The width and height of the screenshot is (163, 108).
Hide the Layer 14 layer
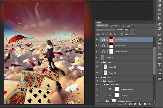click(x=97, y=57)
